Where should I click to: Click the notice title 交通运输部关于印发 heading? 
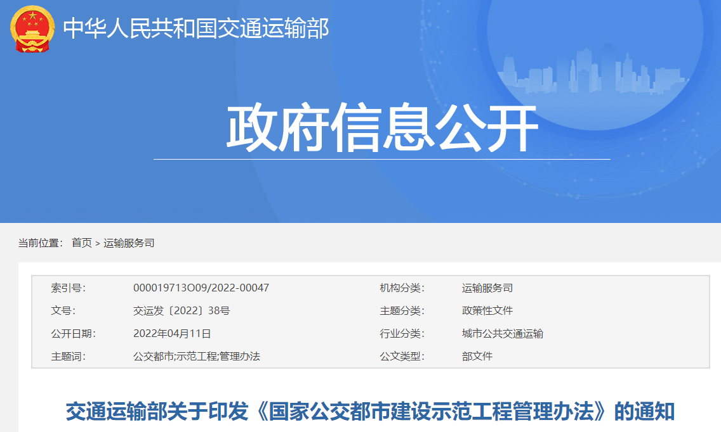pos(370,412)
